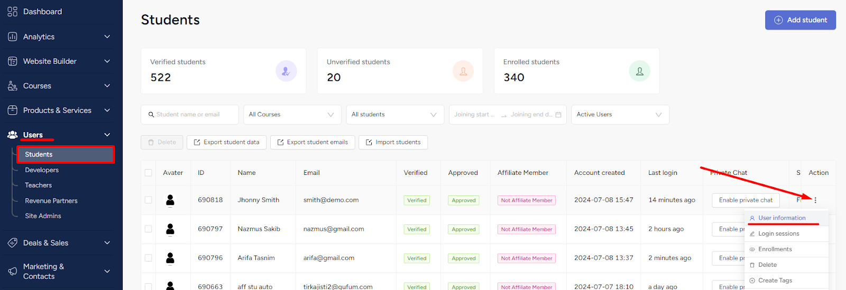846x290 pixels.
Task: Select Enrollments from the action menu
Action: [x=786, y=249]
